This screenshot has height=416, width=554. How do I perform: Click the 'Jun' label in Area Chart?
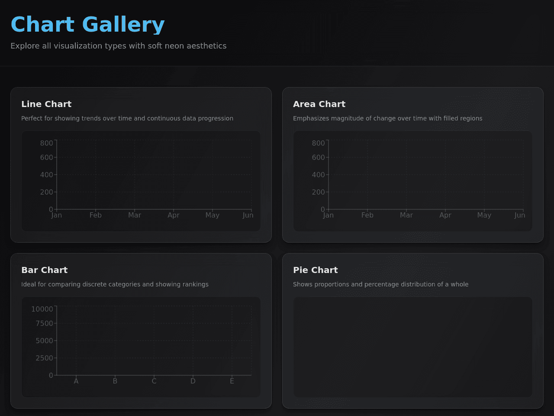(x=520, y=215)
